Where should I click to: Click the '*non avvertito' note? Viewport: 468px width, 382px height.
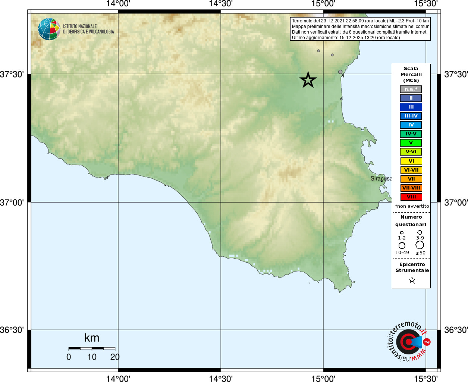(x=412, y=206)
